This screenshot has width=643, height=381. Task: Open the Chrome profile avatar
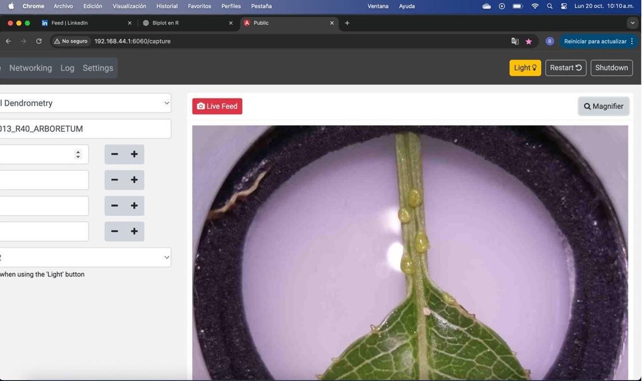[550, 41]
